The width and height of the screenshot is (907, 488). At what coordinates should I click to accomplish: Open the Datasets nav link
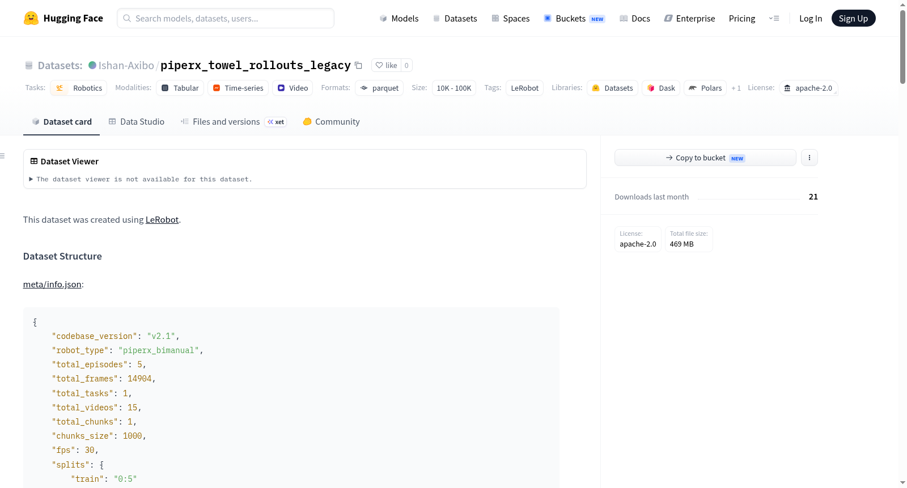point(455,19)
